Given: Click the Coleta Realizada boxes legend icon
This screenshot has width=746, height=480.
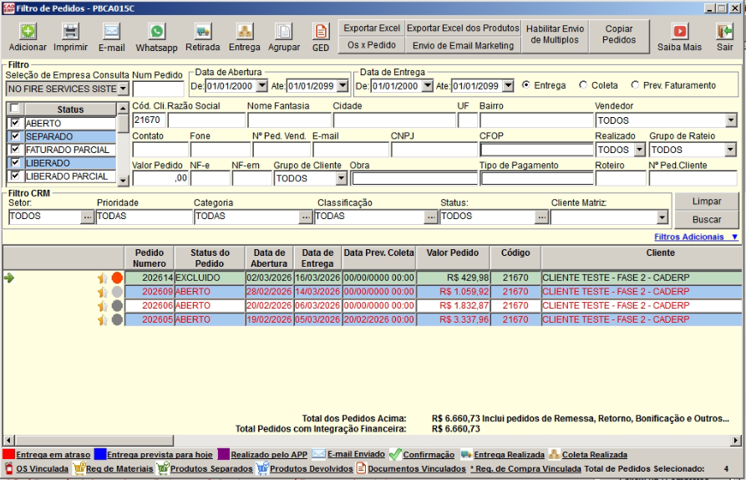Looking at the screenshot, I should click(554, 454).
